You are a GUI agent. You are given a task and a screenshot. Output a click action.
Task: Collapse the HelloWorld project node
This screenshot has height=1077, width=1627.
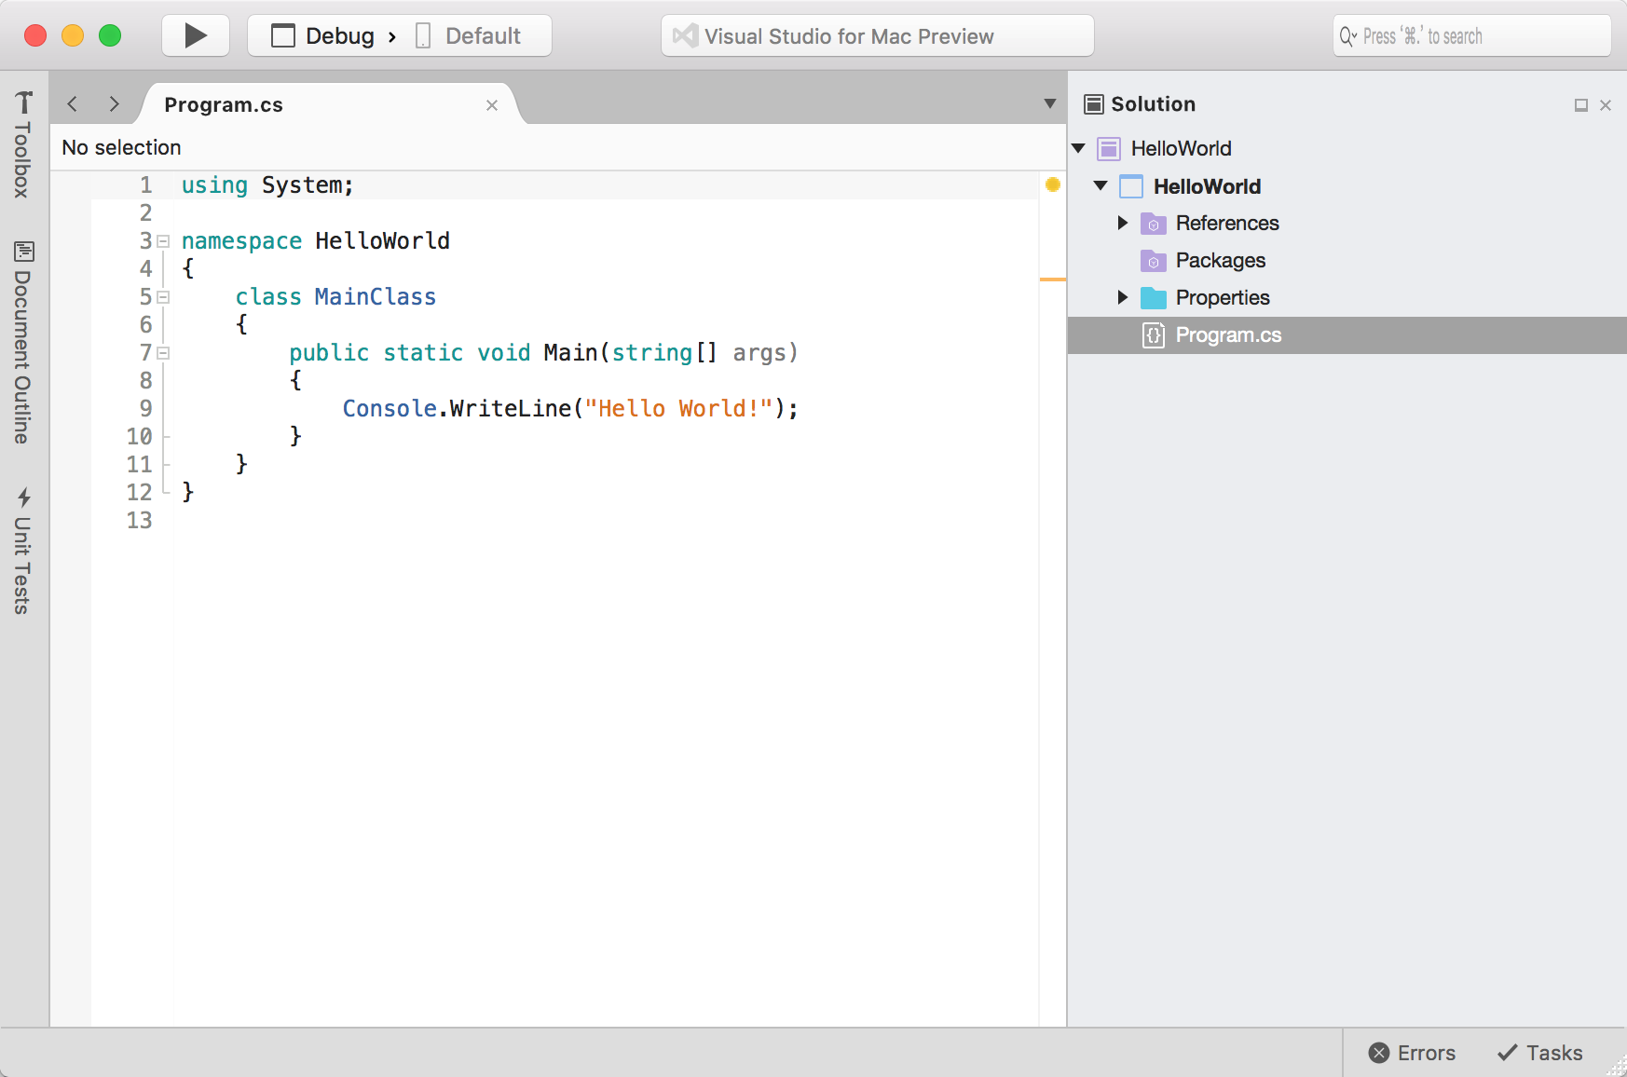pos(1101,185)
